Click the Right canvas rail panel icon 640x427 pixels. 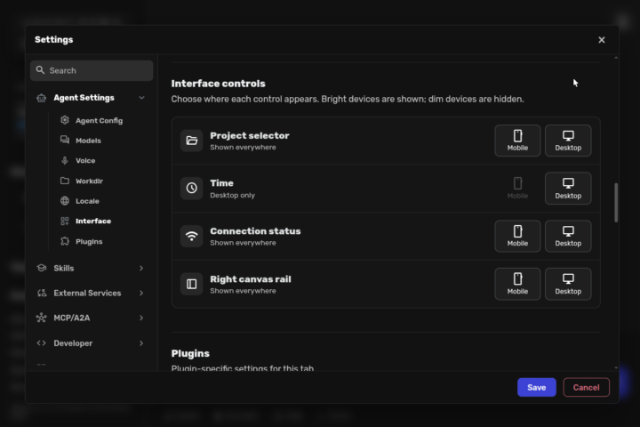(x=191, y=284)
